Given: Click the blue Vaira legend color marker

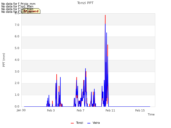Looking at the screenshot, I should pos(89,123).
